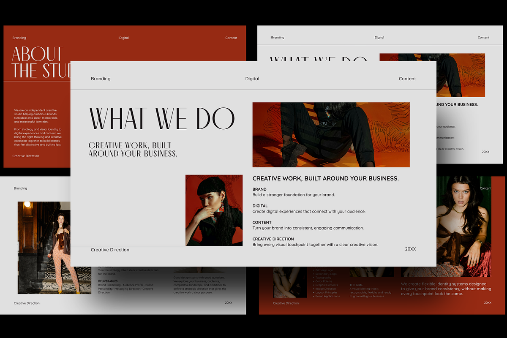Click the "Graphic Elements" list item on the red slide
The height and width of the screenshot is (338, 507).
[326, 285]
